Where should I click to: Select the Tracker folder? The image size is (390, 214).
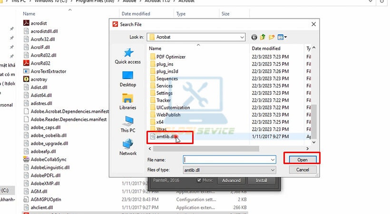[161, 100]
